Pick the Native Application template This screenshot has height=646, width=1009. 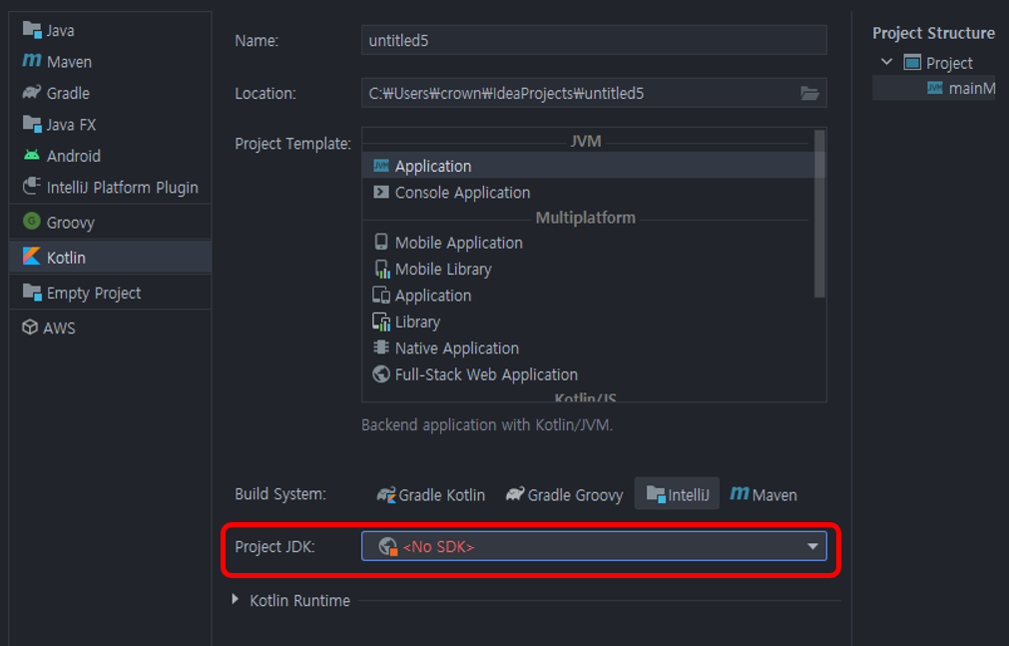coord(589,348)
